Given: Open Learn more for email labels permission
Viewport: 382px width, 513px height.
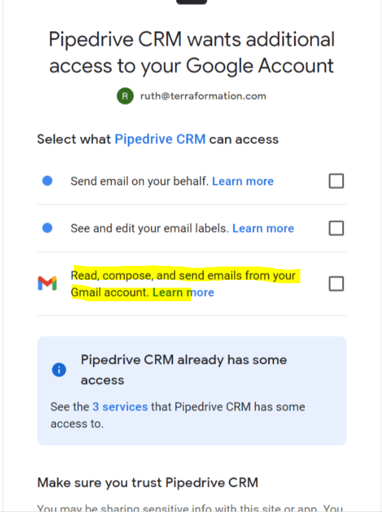Looking at the screenshot, I should tap(263, 228).
